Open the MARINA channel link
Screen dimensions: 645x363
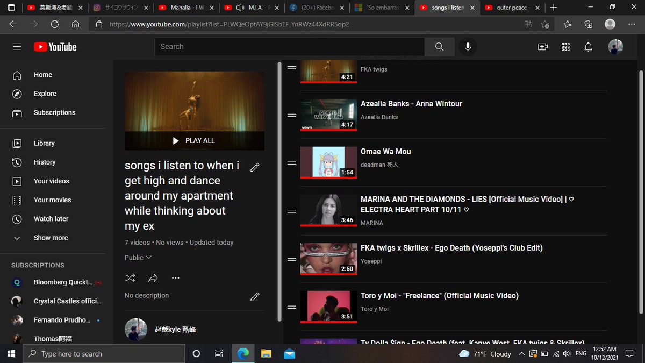pyautogui.click(x=372, y=223)
